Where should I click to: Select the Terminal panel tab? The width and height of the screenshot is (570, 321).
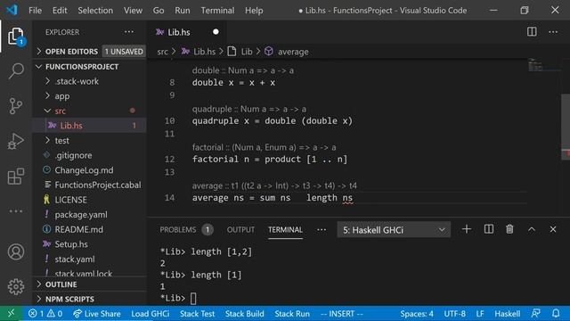pyautogui.click(x=285, y=230)
